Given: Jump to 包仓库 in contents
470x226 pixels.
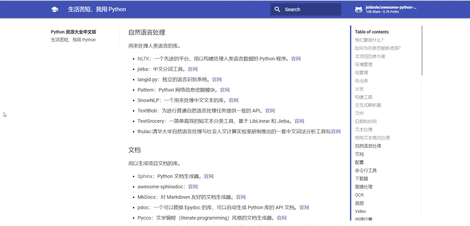Looking at the screenshot, I should [362, 81].
